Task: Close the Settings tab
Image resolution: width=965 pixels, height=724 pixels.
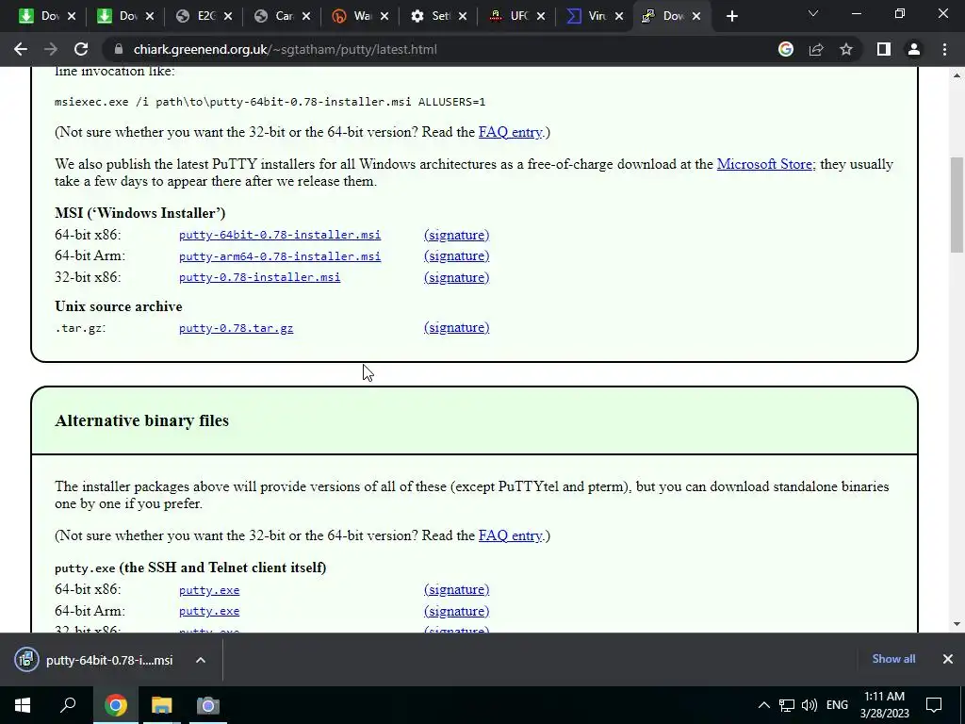Action: (x=463, y=16)
